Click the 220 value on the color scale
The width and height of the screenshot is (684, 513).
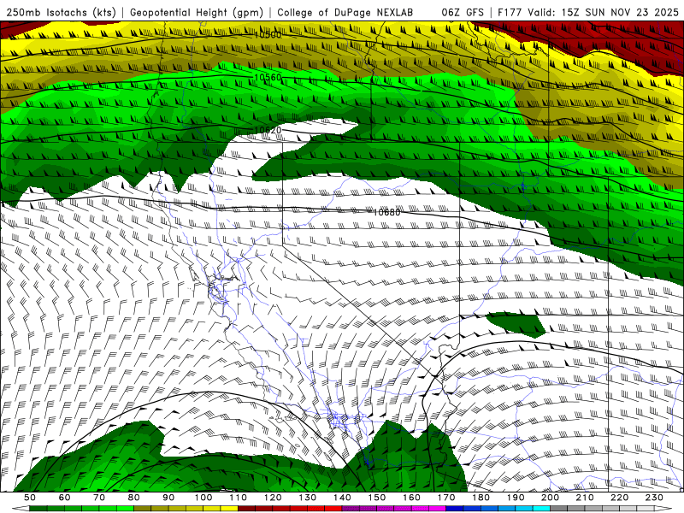pos(620,498)
